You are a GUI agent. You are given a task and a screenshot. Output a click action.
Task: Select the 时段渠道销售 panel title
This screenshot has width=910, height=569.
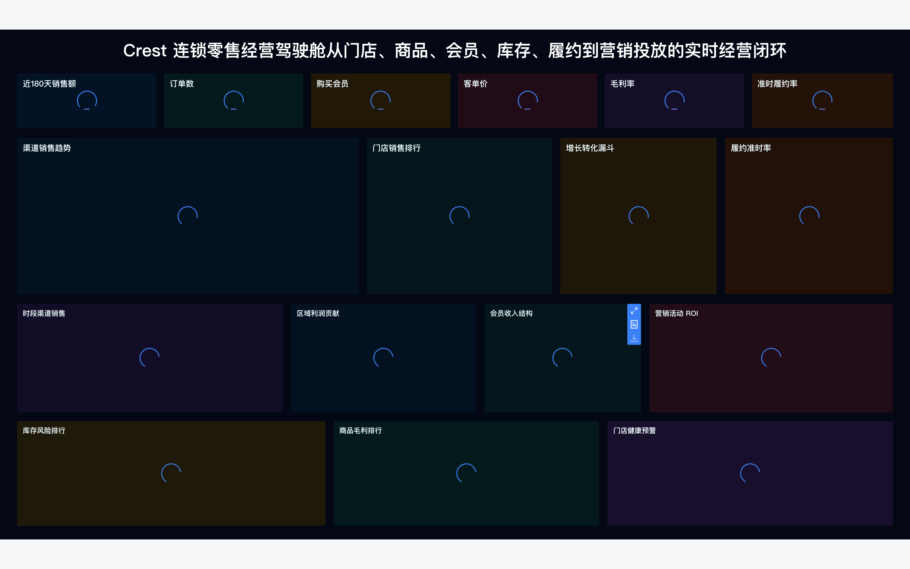(x=44, y=313)
